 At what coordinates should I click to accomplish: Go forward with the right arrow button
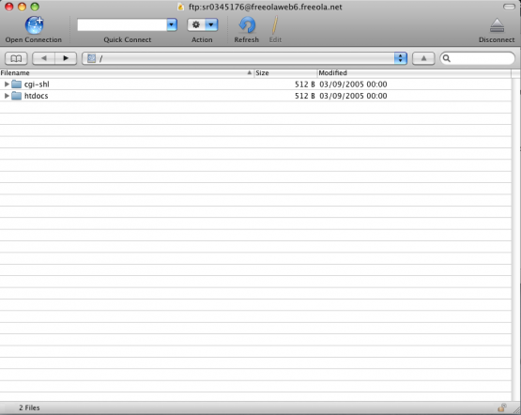coord(66,58)
